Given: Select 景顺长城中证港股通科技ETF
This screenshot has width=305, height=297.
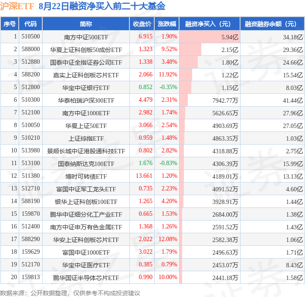Looking at the screenshot, I should point(86,151).
